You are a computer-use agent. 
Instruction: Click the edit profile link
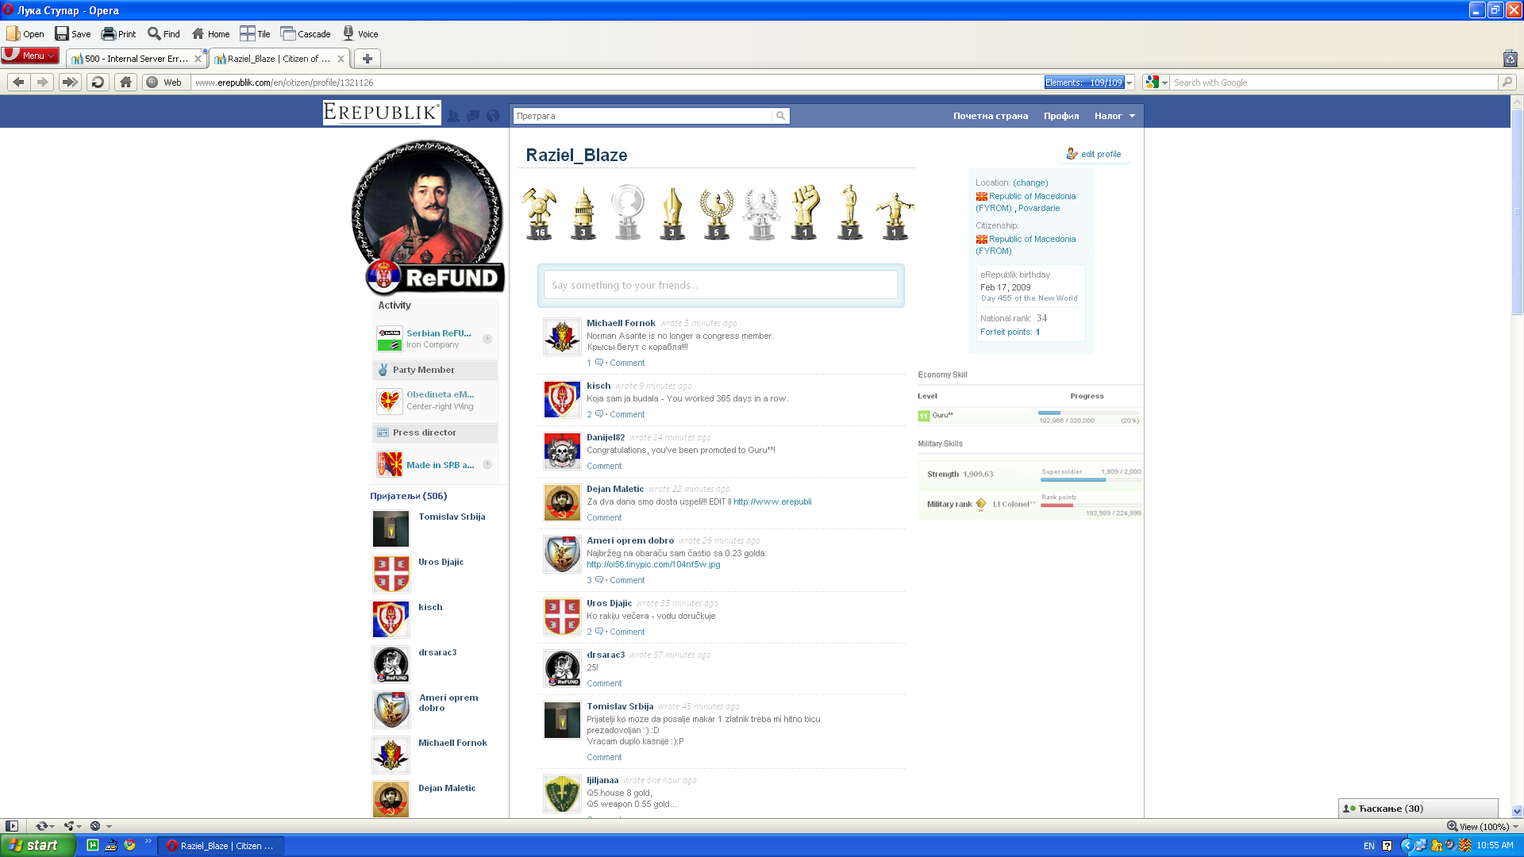click(1100, 154)
